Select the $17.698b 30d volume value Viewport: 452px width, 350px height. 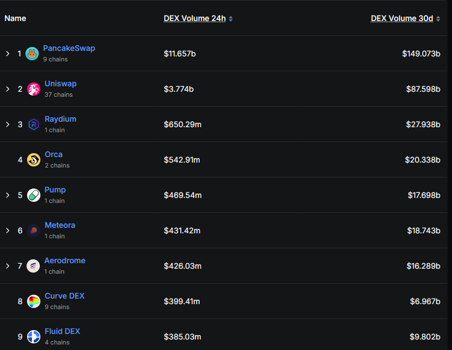[424, 195]
